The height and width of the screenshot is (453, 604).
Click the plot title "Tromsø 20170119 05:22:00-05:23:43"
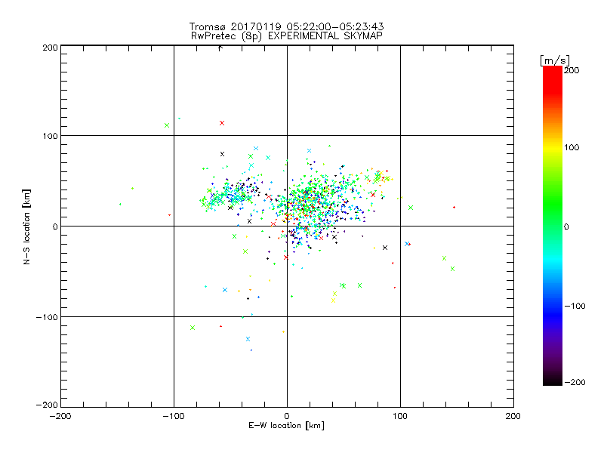coord(286,26)
